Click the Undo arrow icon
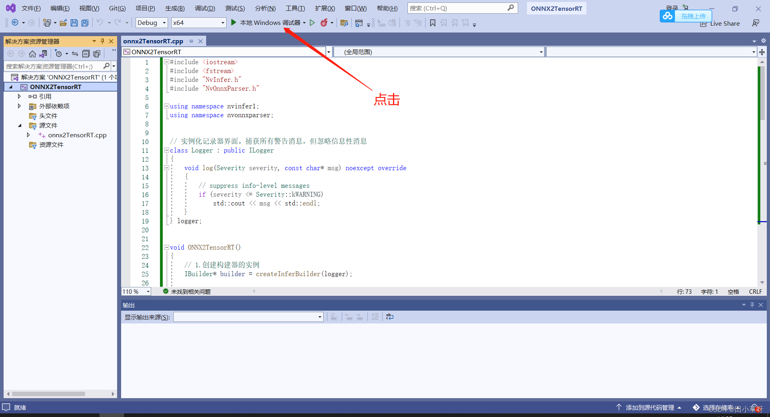The height and width of the screenshot is (417, 770). (100, 22)
